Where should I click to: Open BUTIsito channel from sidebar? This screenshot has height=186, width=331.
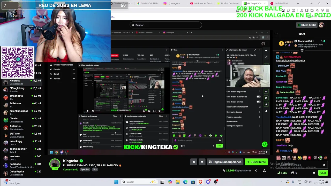click(22, 135)
